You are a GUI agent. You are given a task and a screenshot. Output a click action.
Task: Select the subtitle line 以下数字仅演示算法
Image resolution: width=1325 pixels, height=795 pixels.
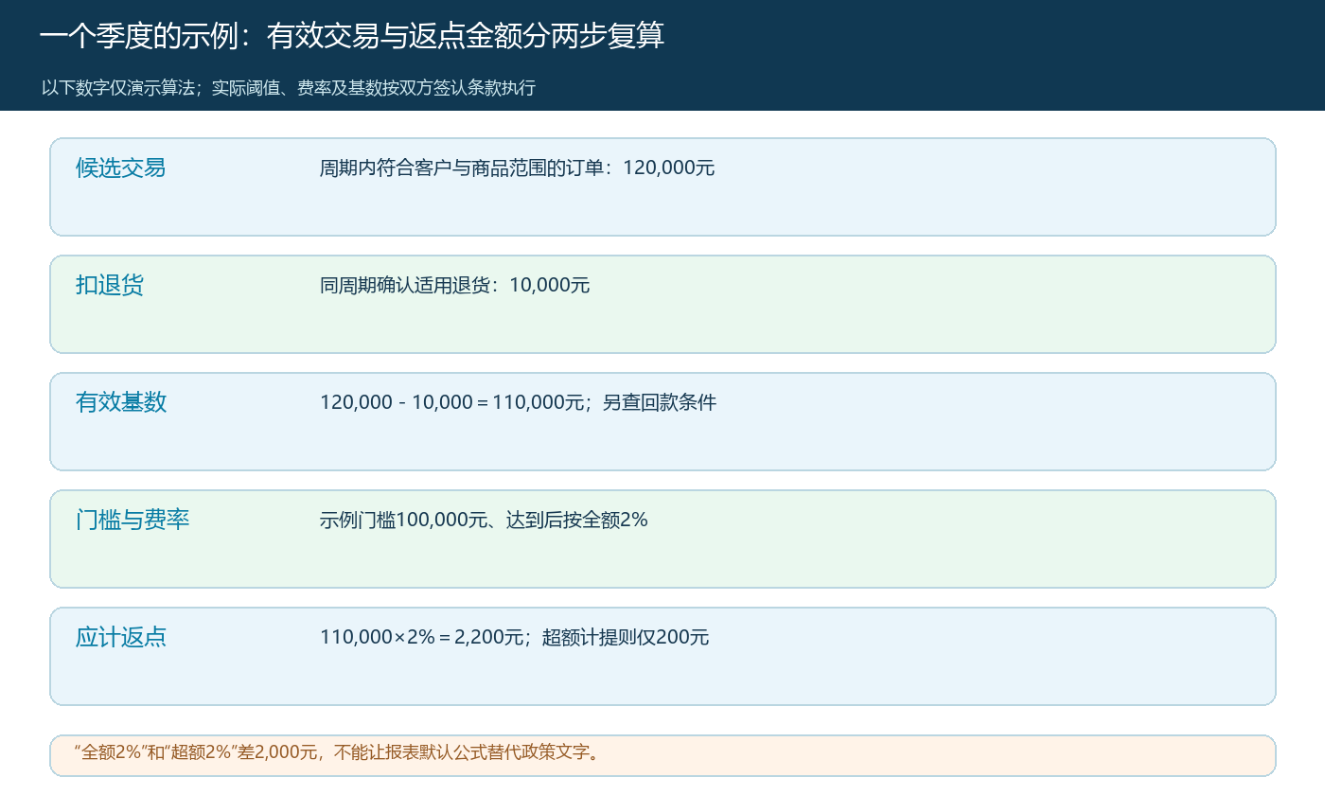point(289,88)
